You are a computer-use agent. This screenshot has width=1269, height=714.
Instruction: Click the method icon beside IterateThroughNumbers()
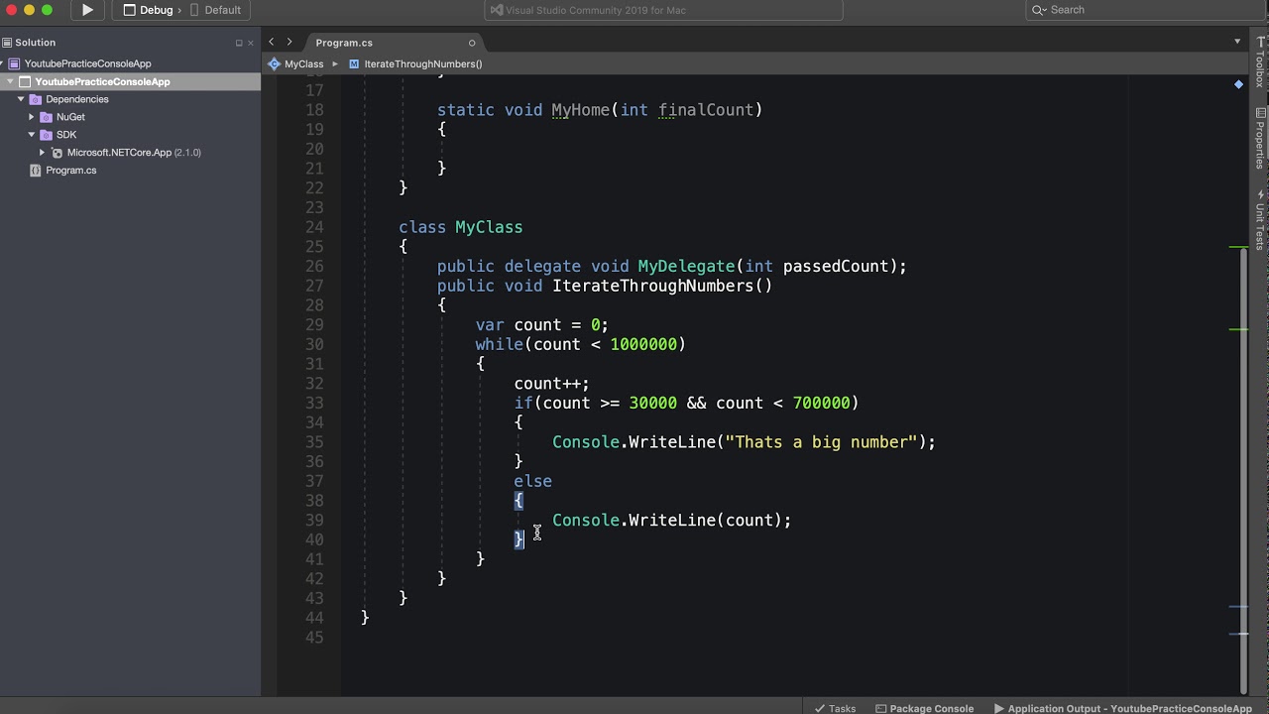coord(354,63)
